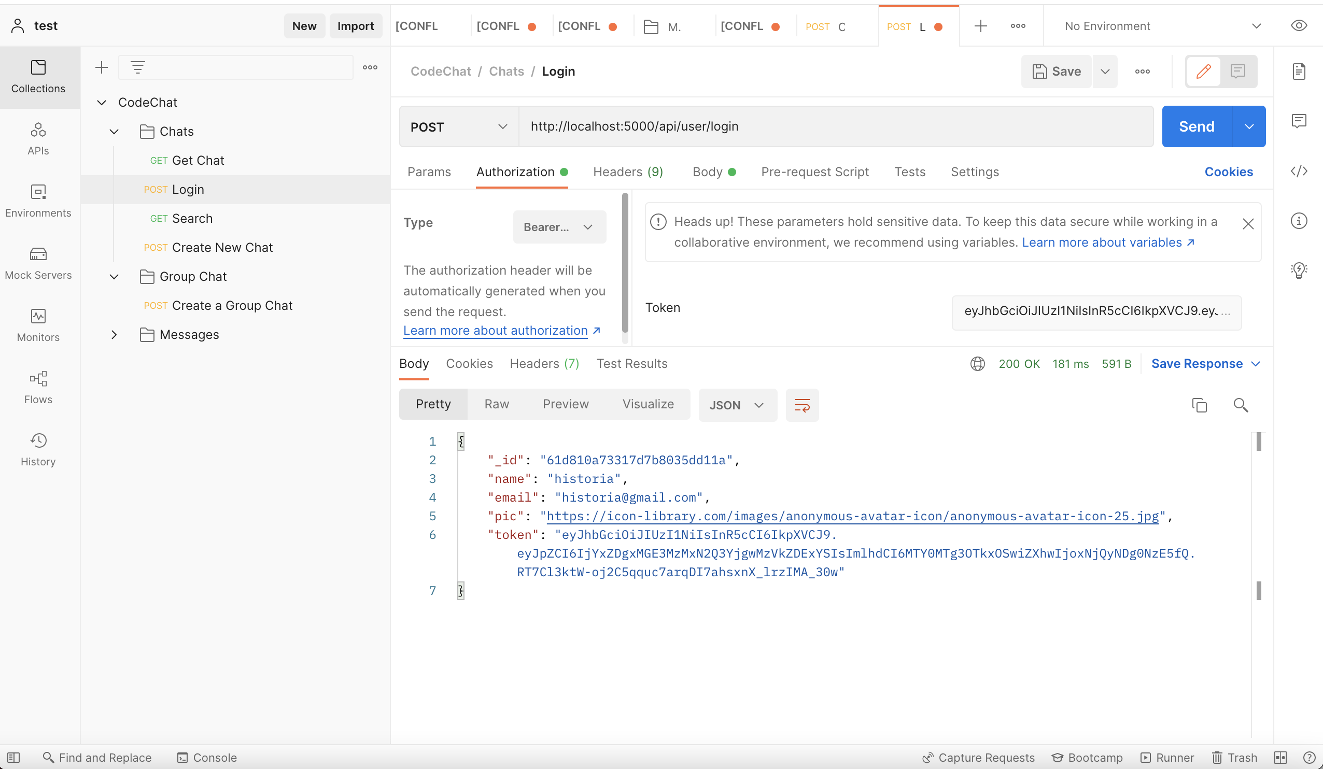1323x769 pixels.
Task: Open the code snippet panel on the right
Action: 1300,170
